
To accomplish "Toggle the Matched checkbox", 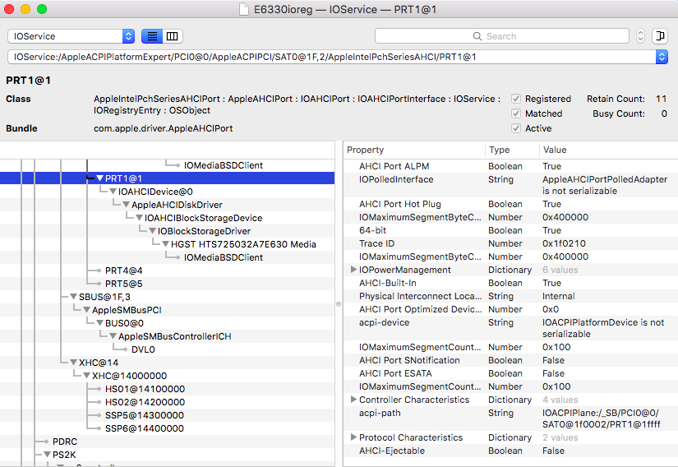I will tap(516, 113).
